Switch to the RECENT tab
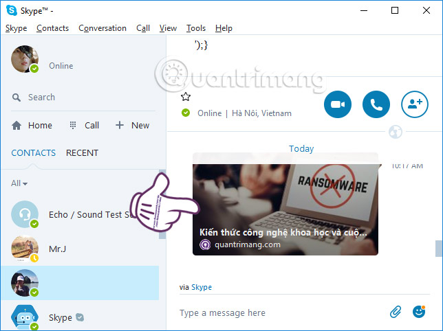 tap(82, 153)
